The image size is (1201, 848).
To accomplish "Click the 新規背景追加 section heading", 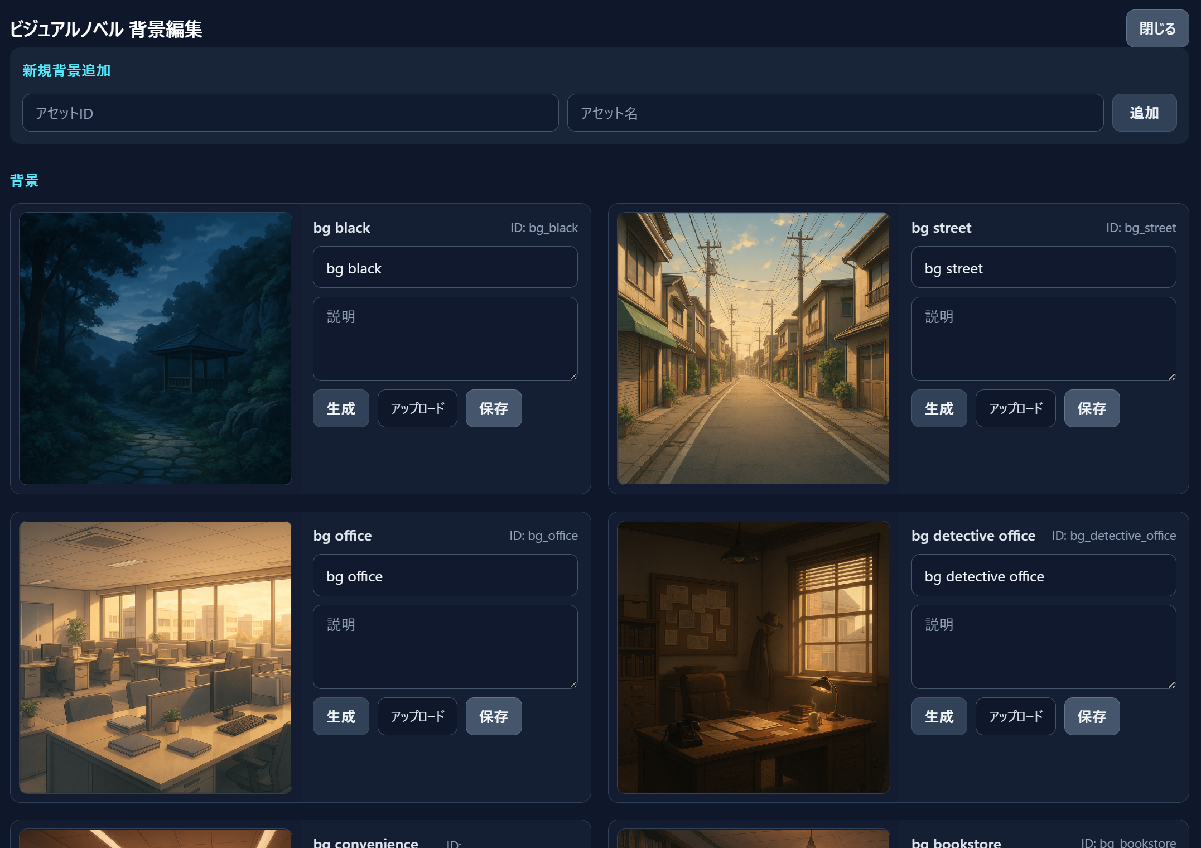I will [66, 70].
